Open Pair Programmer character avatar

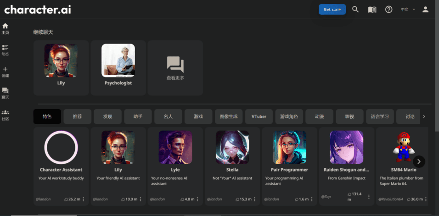pos(289,147)
